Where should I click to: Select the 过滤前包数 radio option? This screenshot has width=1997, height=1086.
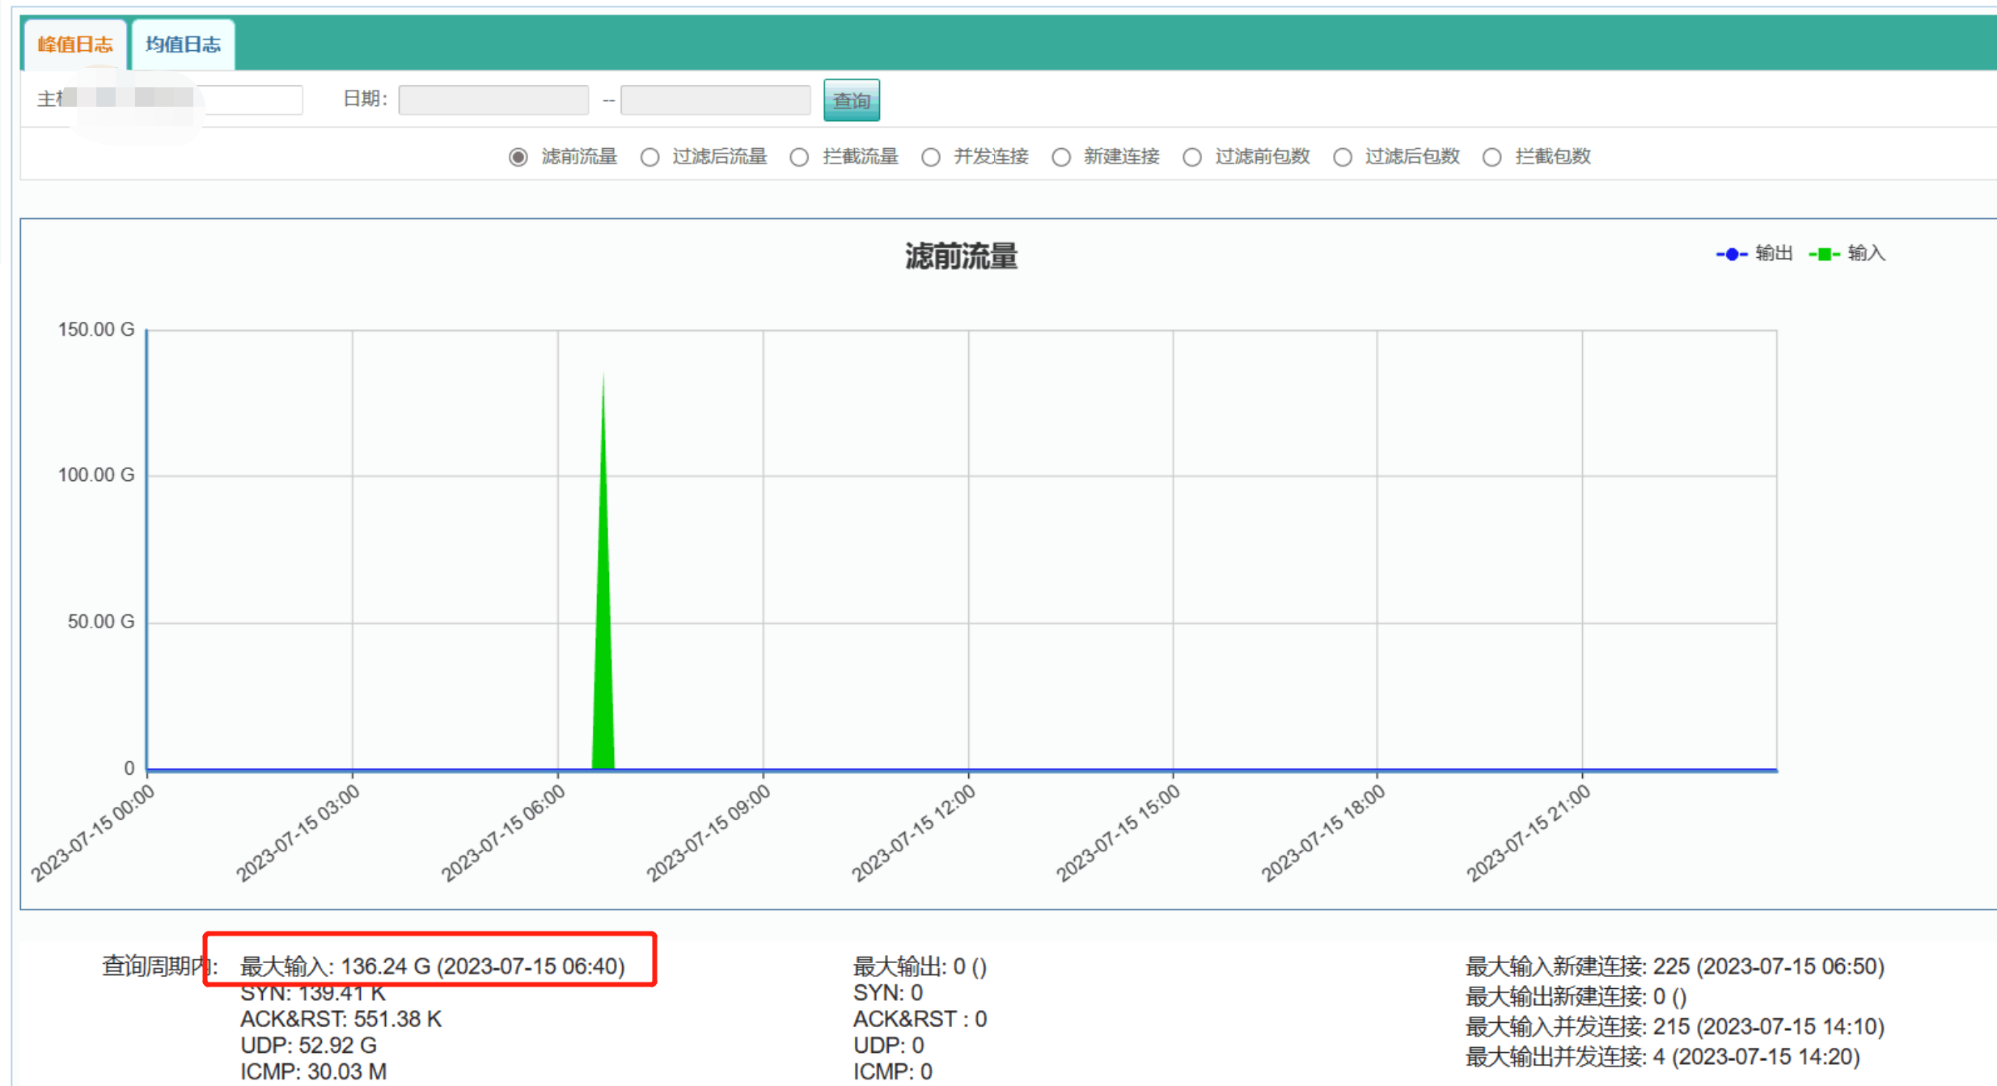point(1192,157)
